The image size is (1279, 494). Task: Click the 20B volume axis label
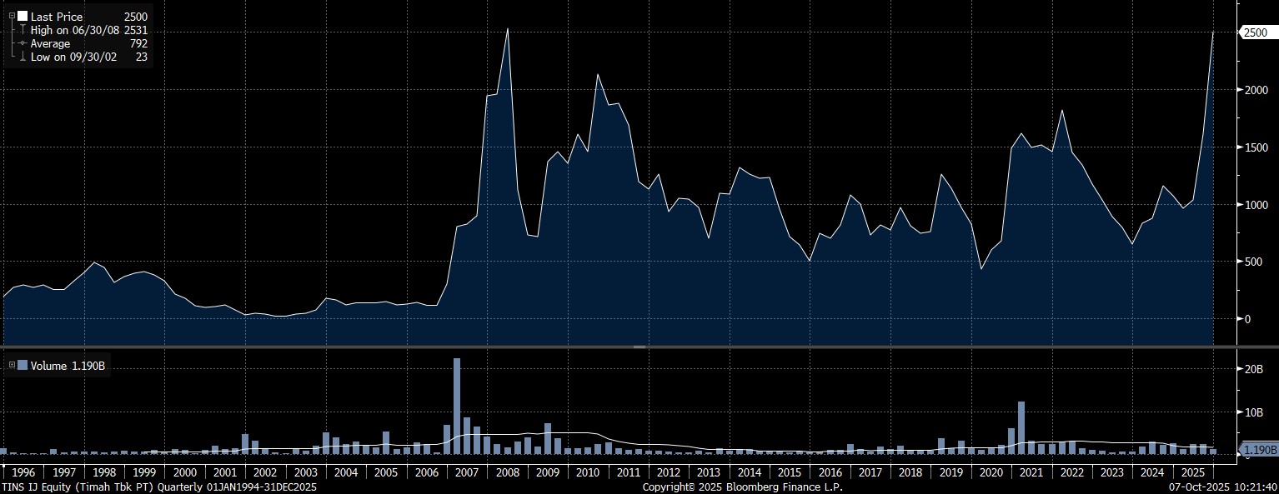[1253, 369]
